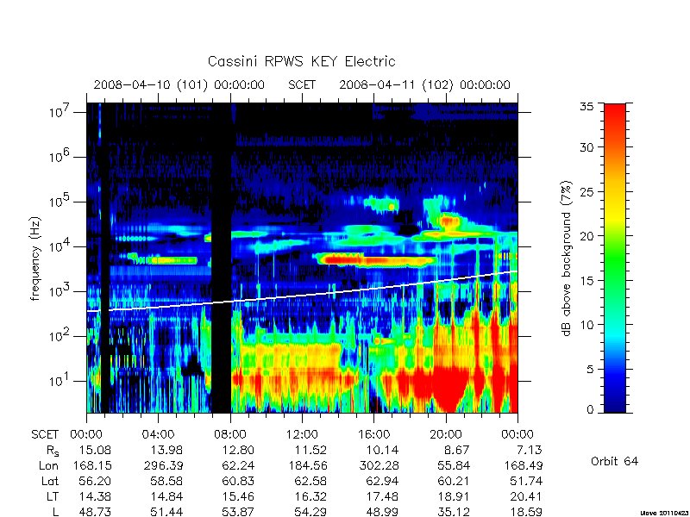Click the color bar value 10

587,325
